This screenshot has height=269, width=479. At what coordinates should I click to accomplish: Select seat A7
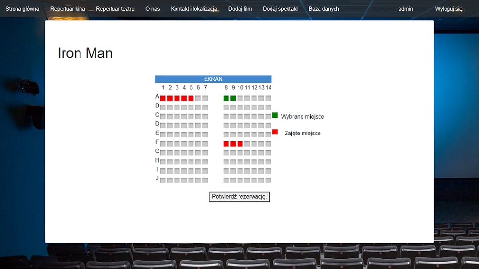coord(205,98)
